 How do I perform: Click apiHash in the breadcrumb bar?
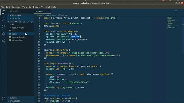coord(64,15)
